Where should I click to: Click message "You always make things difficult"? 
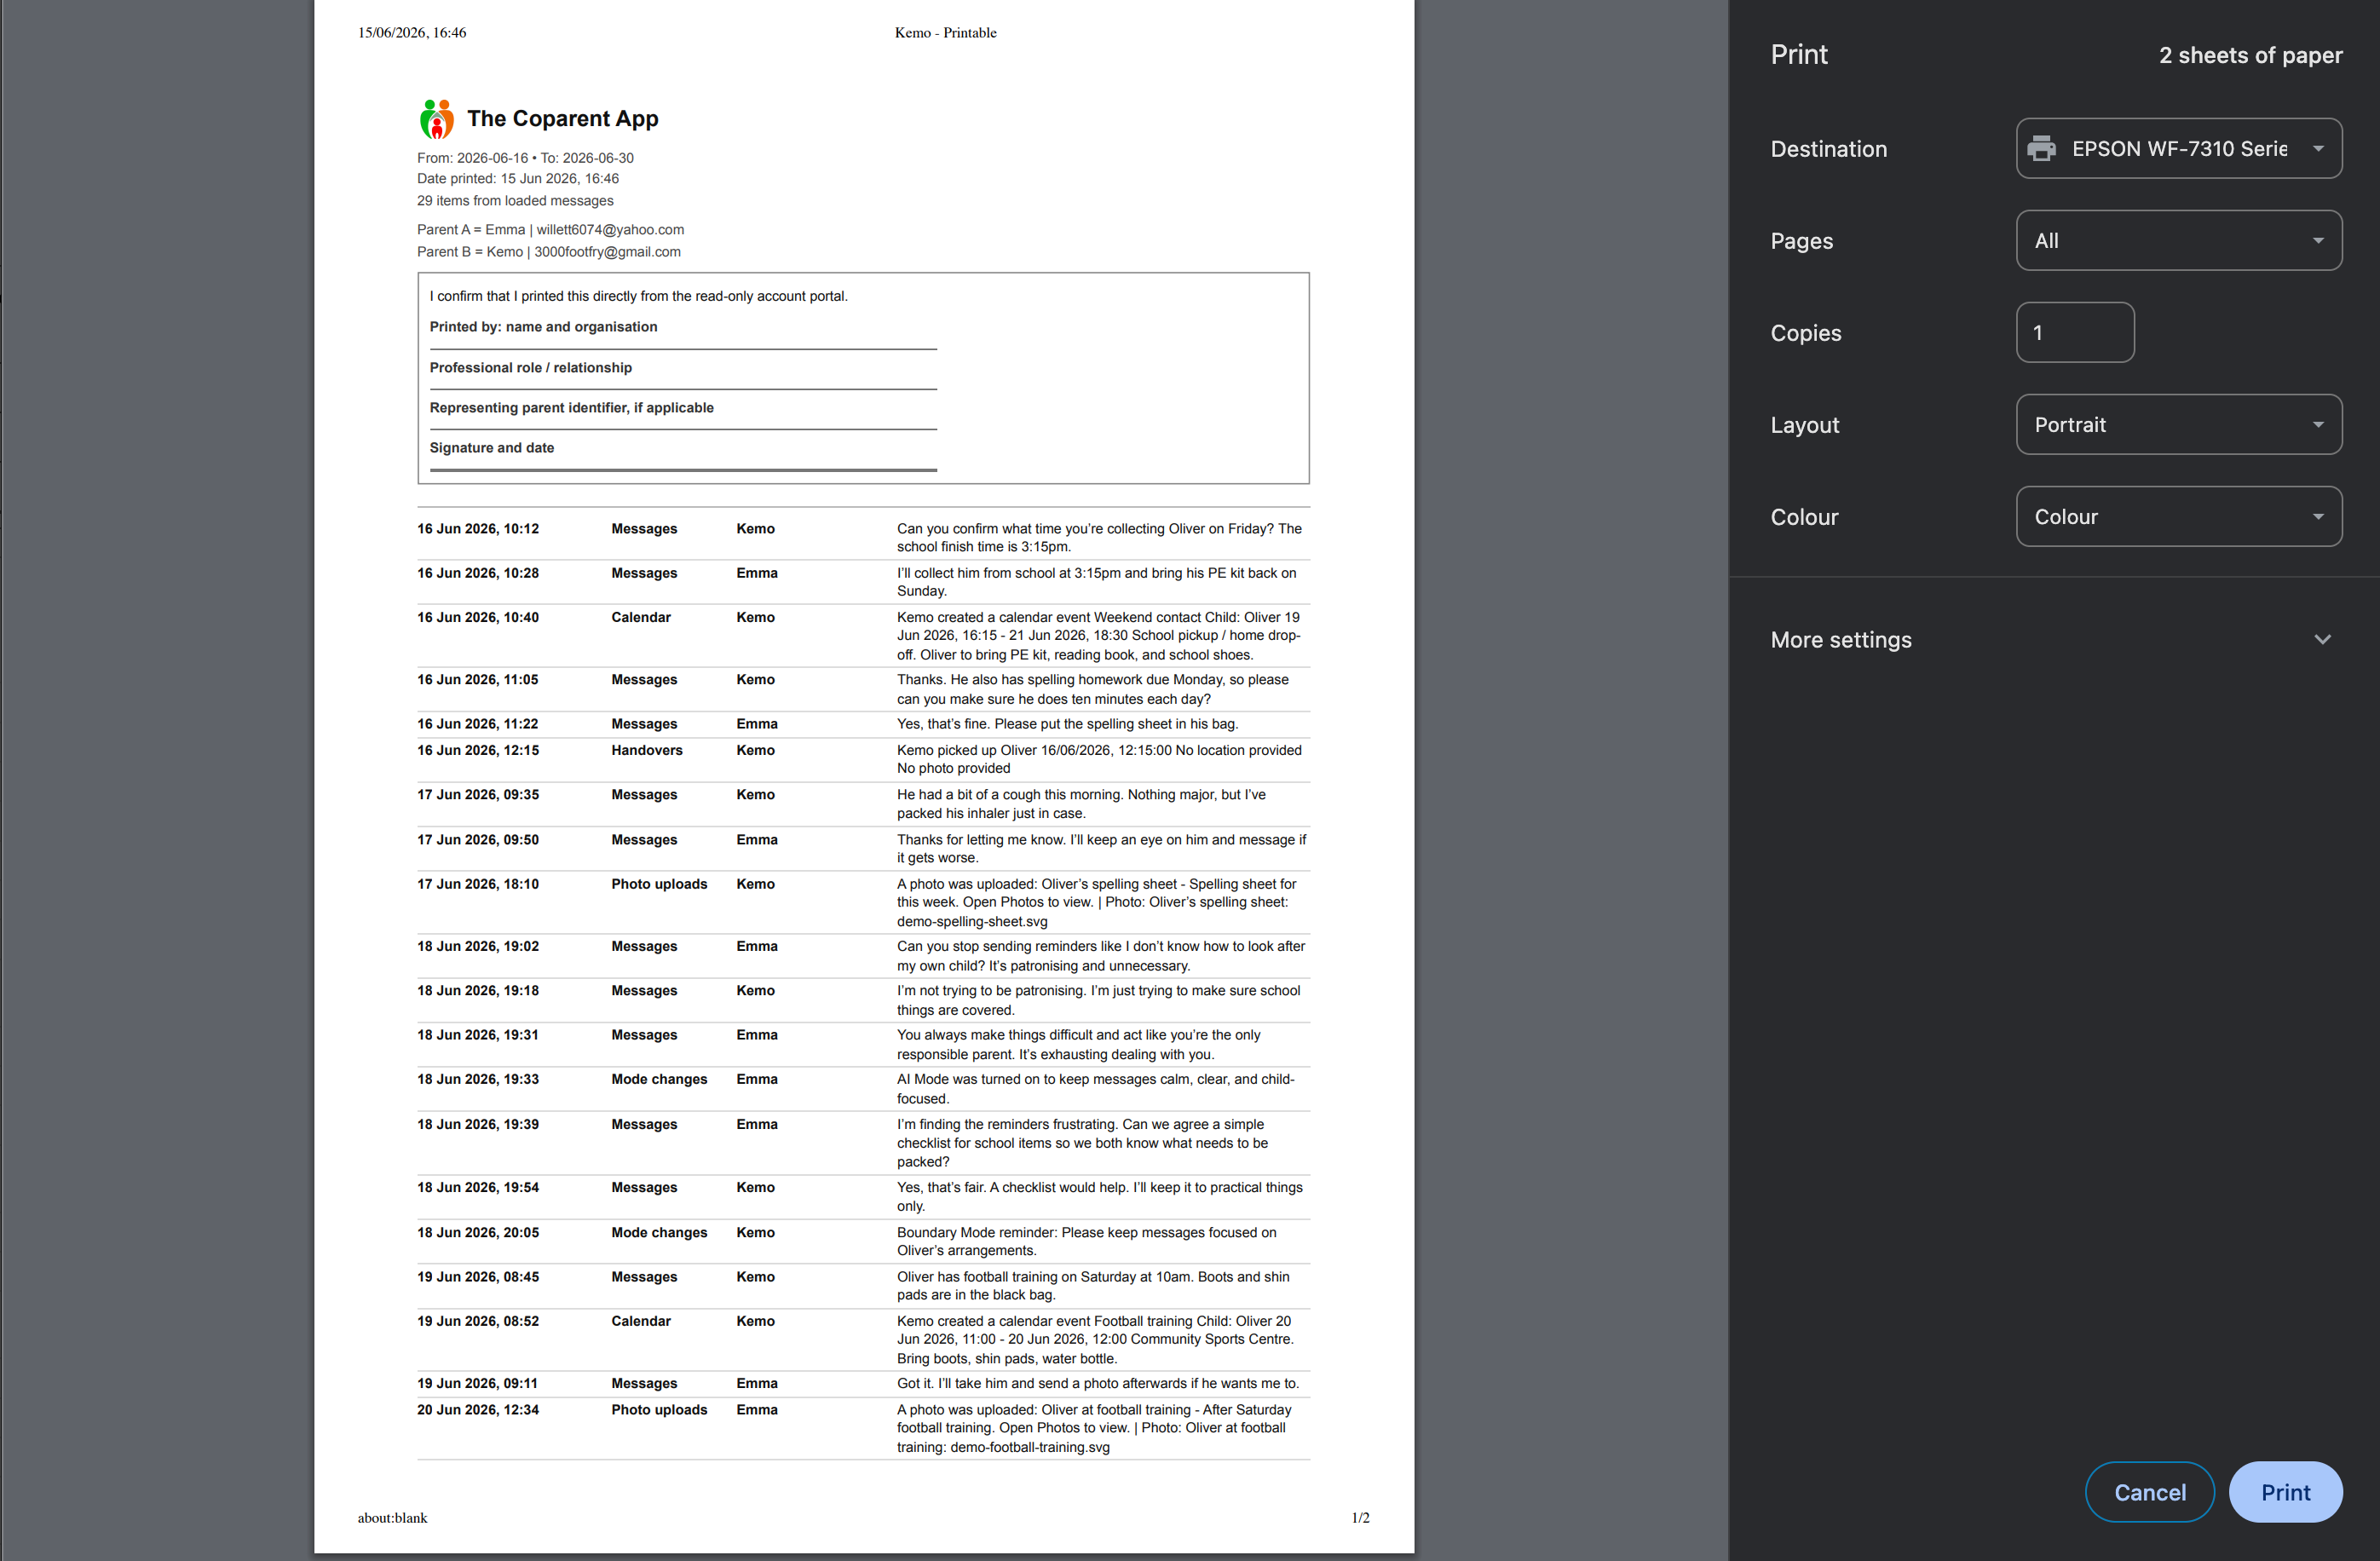click(x=1078, y=1045)
